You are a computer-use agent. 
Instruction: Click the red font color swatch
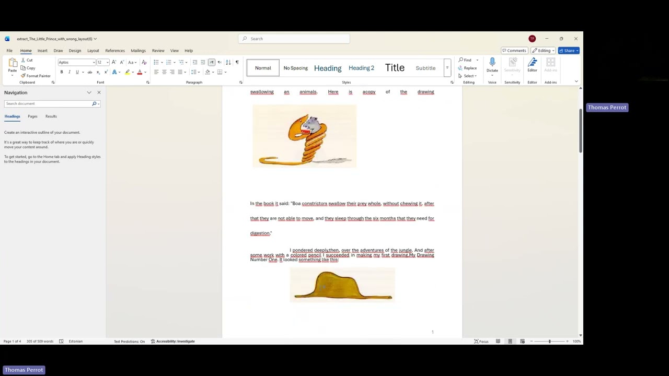click(x=140, y=72)
